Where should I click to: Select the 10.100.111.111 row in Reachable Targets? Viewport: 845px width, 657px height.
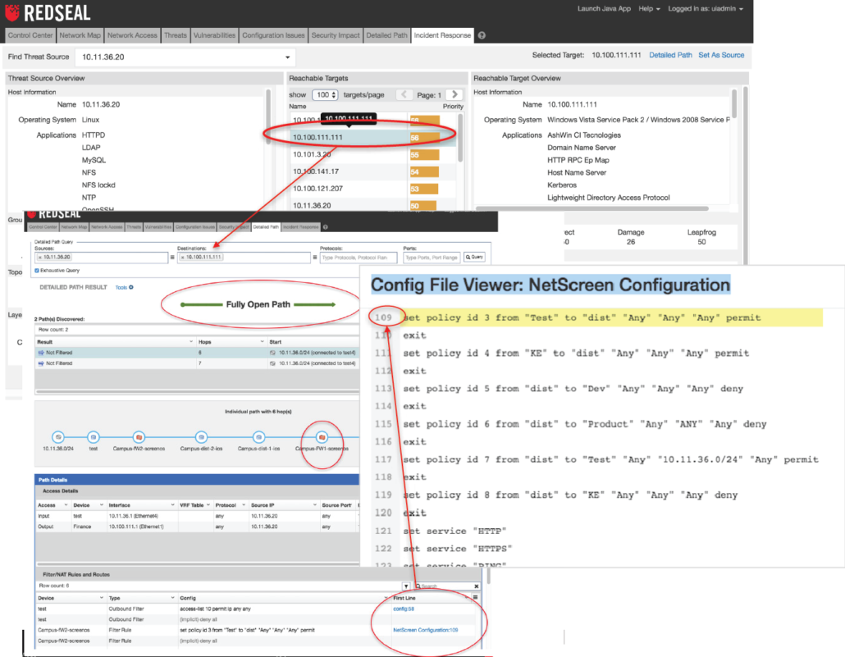click(x=372, y=138)
